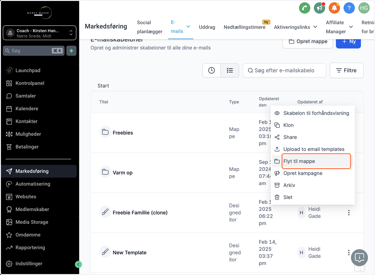Viewport: 375px width, 275px height.
Task: Switch to Social planlægger tab
Action: click(150, 27)
